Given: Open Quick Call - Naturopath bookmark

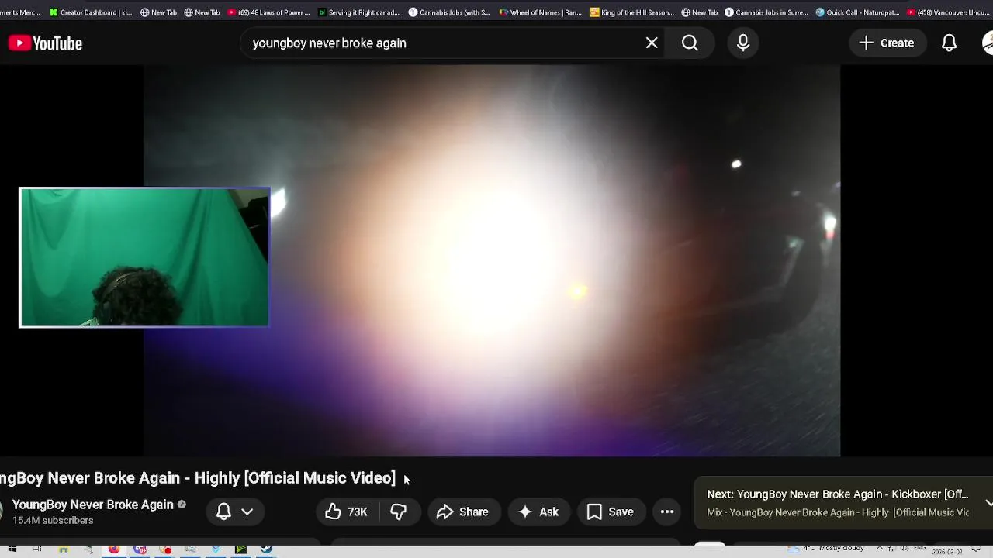Looking at the screenshot, I should coord(857,12).
